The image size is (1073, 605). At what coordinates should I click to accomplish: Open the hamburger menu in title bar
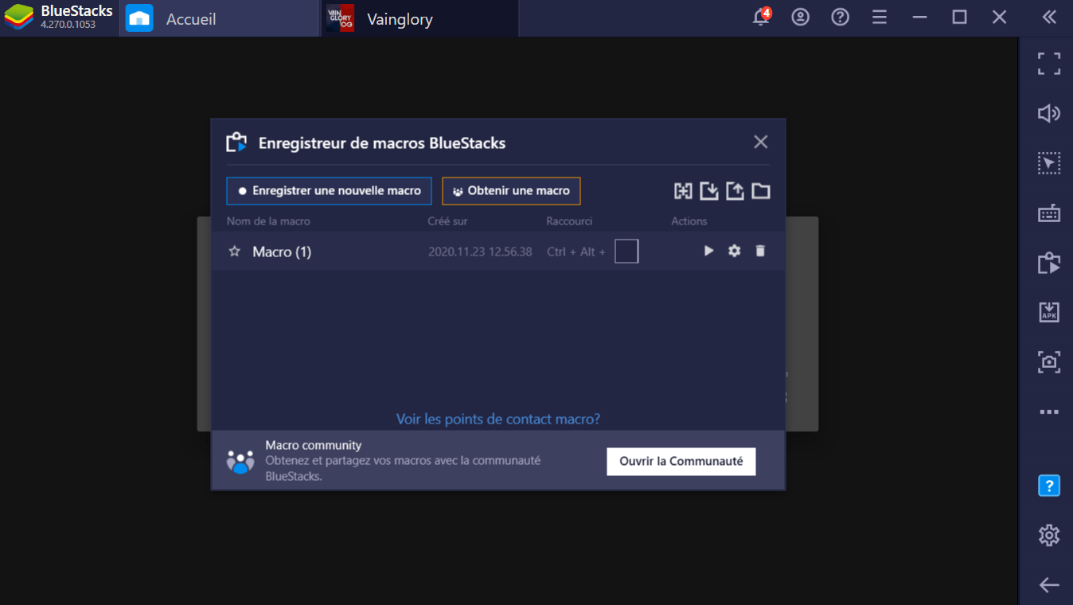click(880, 17)
